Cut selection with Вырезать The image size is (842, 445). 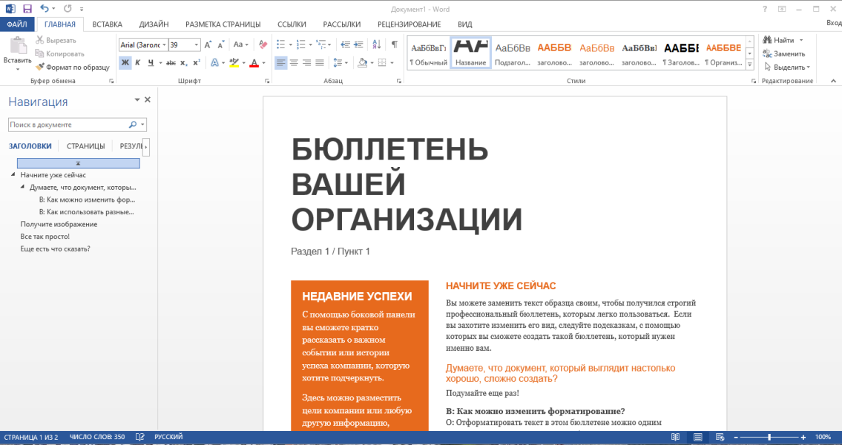click(56, 40)
